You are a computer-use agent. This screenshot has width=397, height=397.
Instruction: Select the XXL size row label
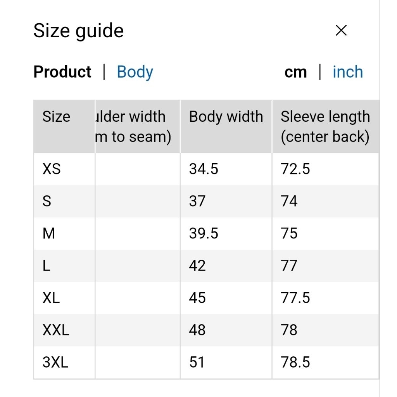click(x=56, y=330)
